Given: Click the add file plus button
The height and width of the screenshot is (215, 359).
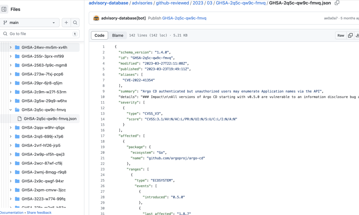Looking at the screenshot, I should coord(66,22).
